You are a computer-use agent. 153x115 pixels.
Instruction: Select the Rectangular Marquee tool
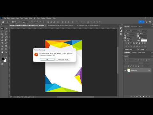2,31
